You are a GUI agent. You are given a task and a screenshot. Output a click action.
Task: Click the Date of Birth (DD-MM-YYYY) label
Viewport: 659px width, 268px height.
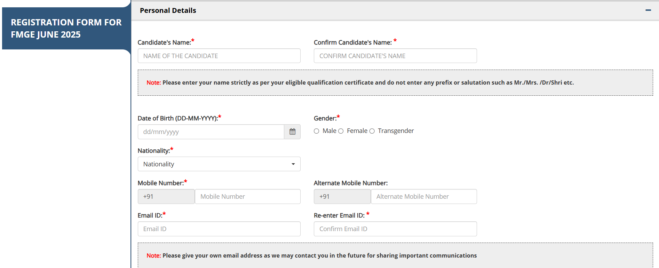pos(178,118)
